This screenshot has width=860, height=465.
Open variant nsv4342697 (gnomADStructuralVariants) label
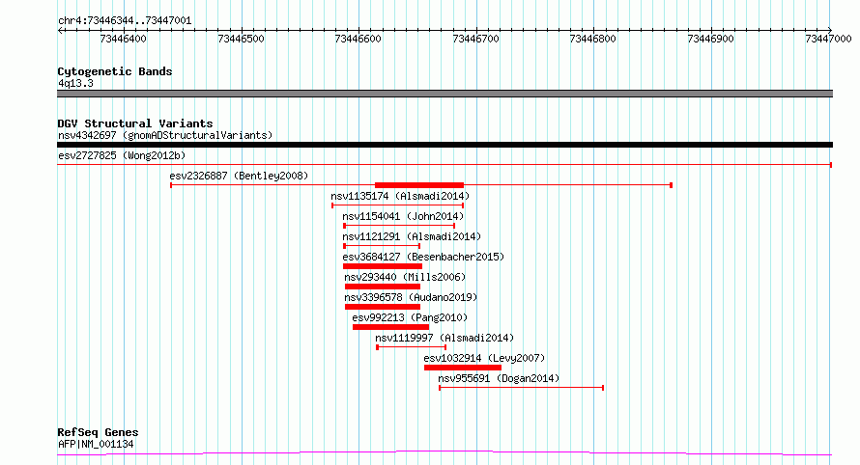165,135
